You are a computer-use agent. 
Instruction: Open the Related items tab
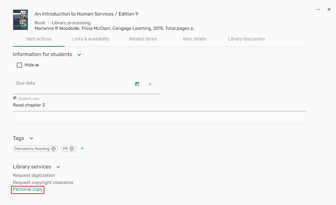coord(143,39)
